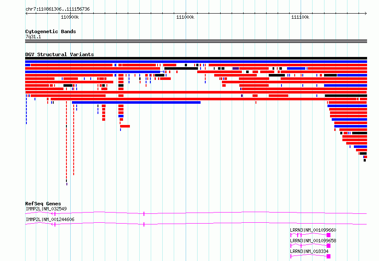Select the gray 7q31.1 cytogenetic band bar
379x261 pixels.
click(196, 41)
